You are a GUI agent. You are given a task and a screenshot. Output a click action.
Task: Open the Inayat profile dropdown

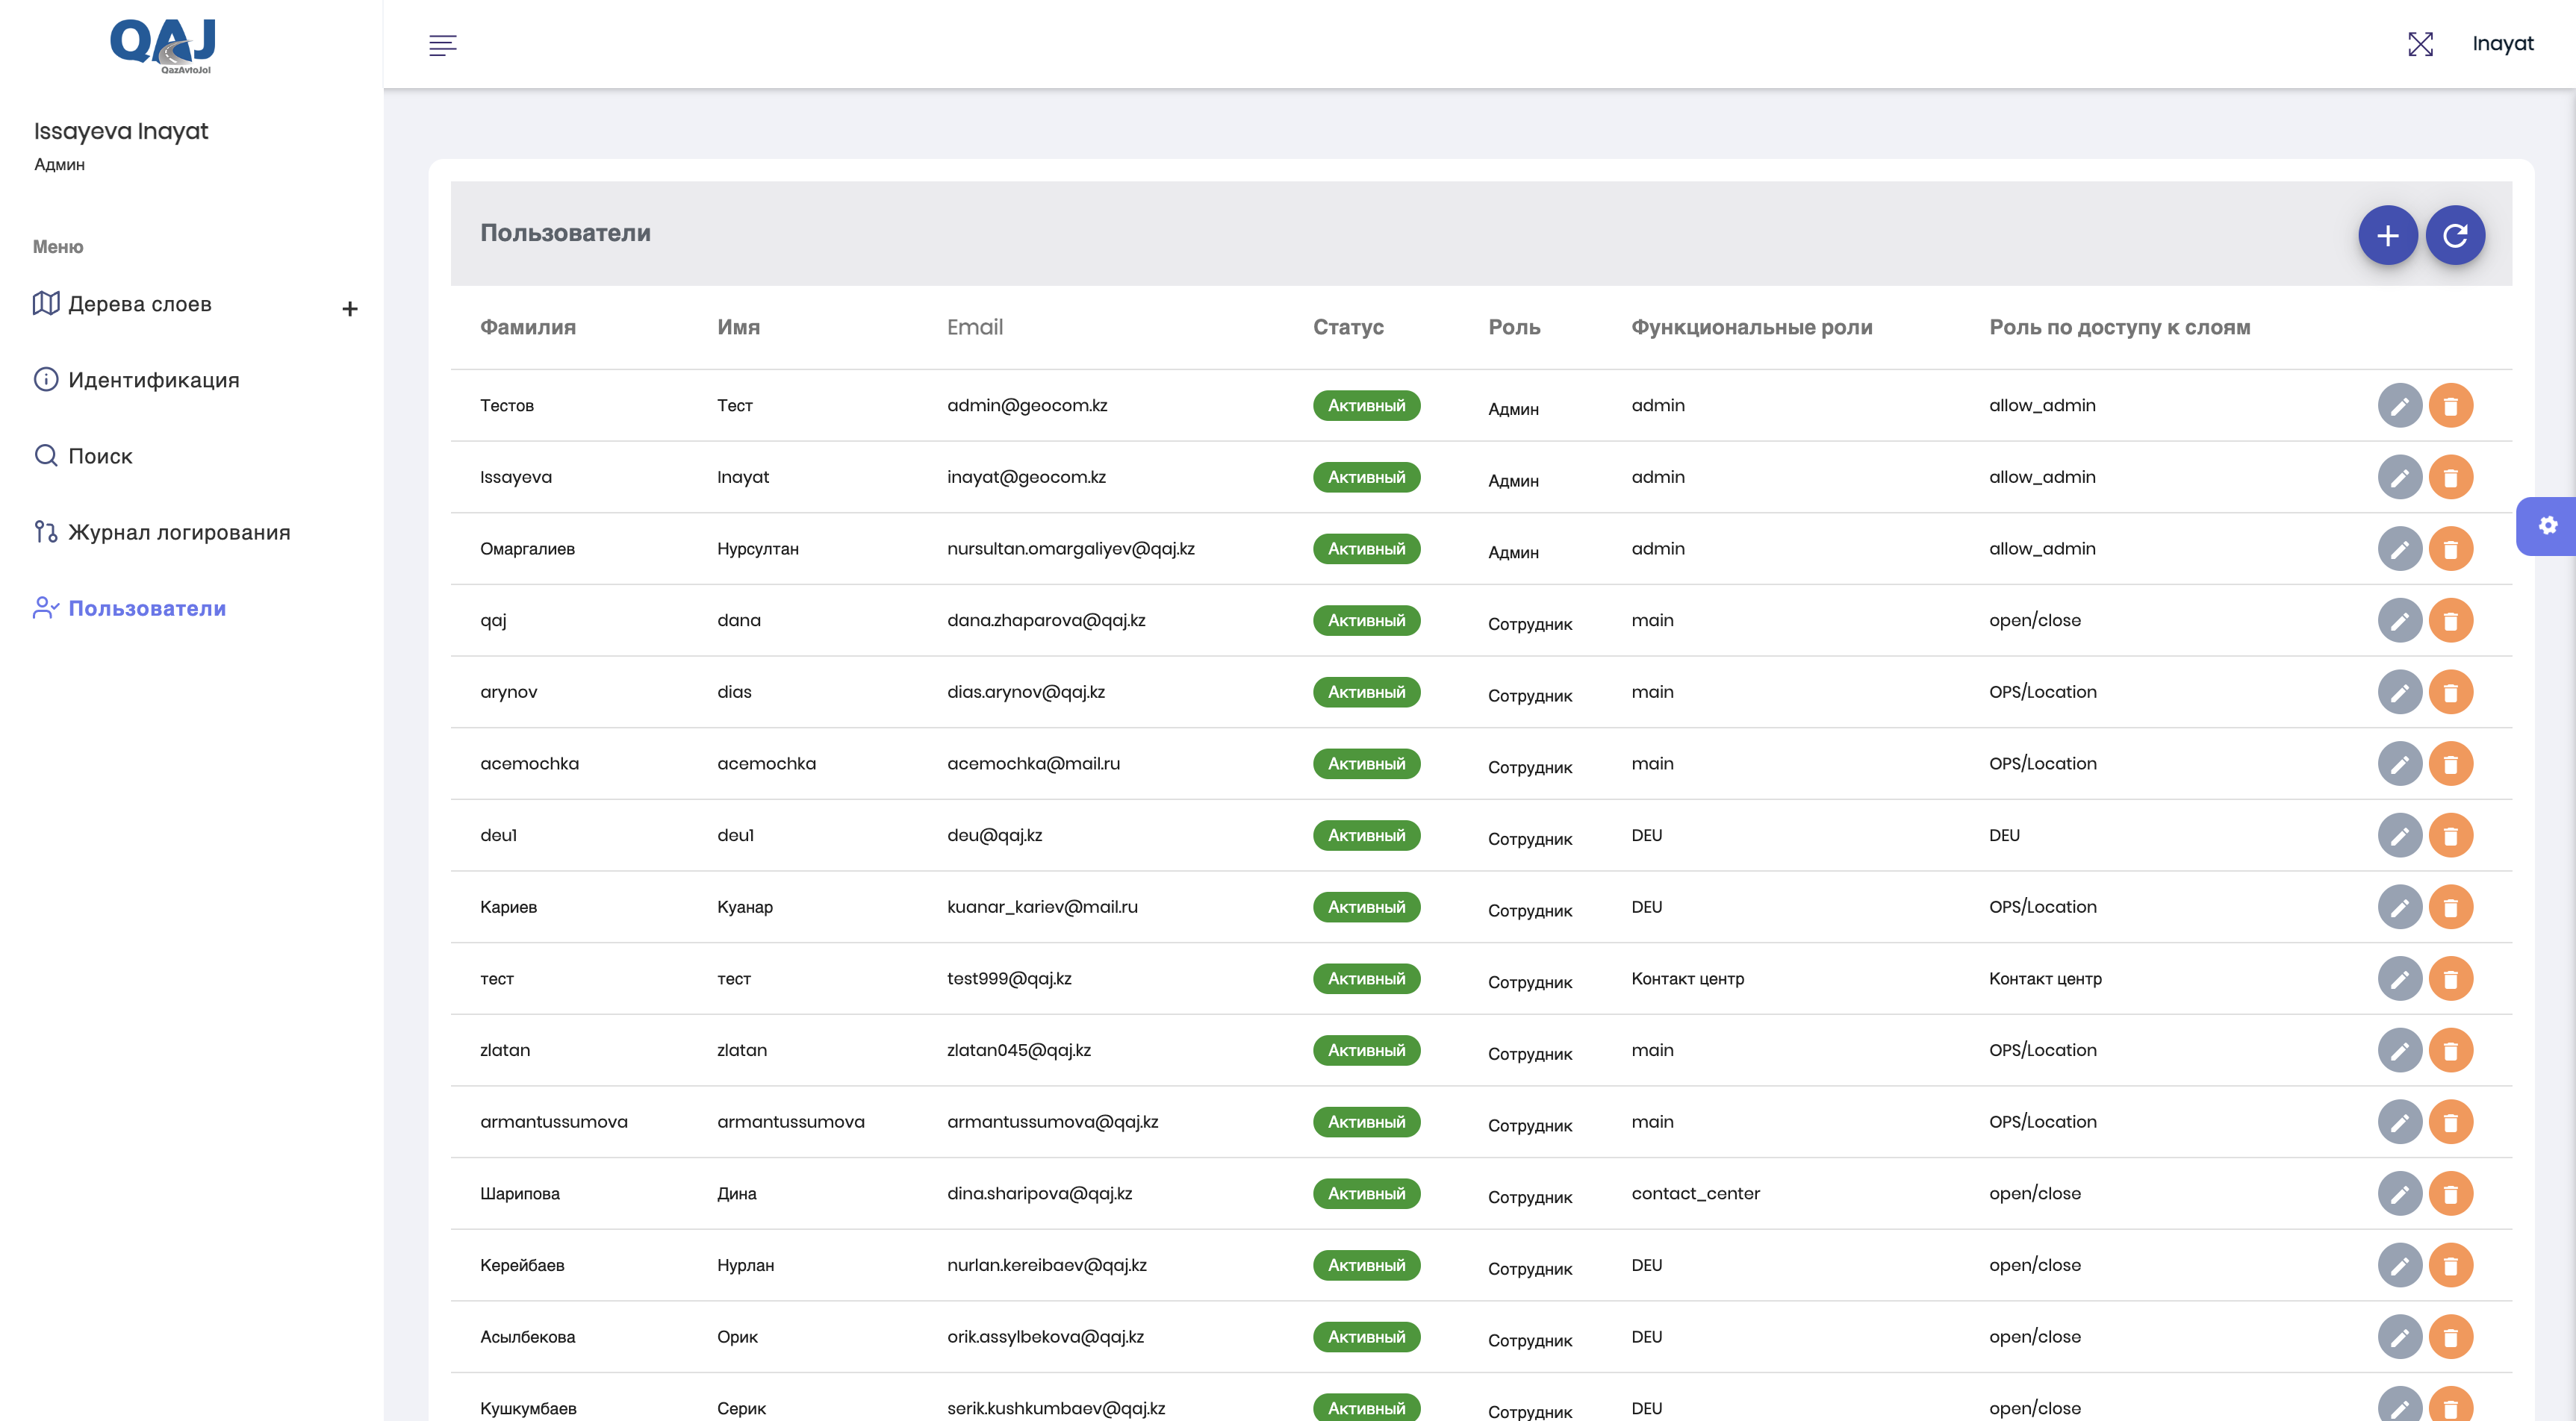click(2502, 44)
